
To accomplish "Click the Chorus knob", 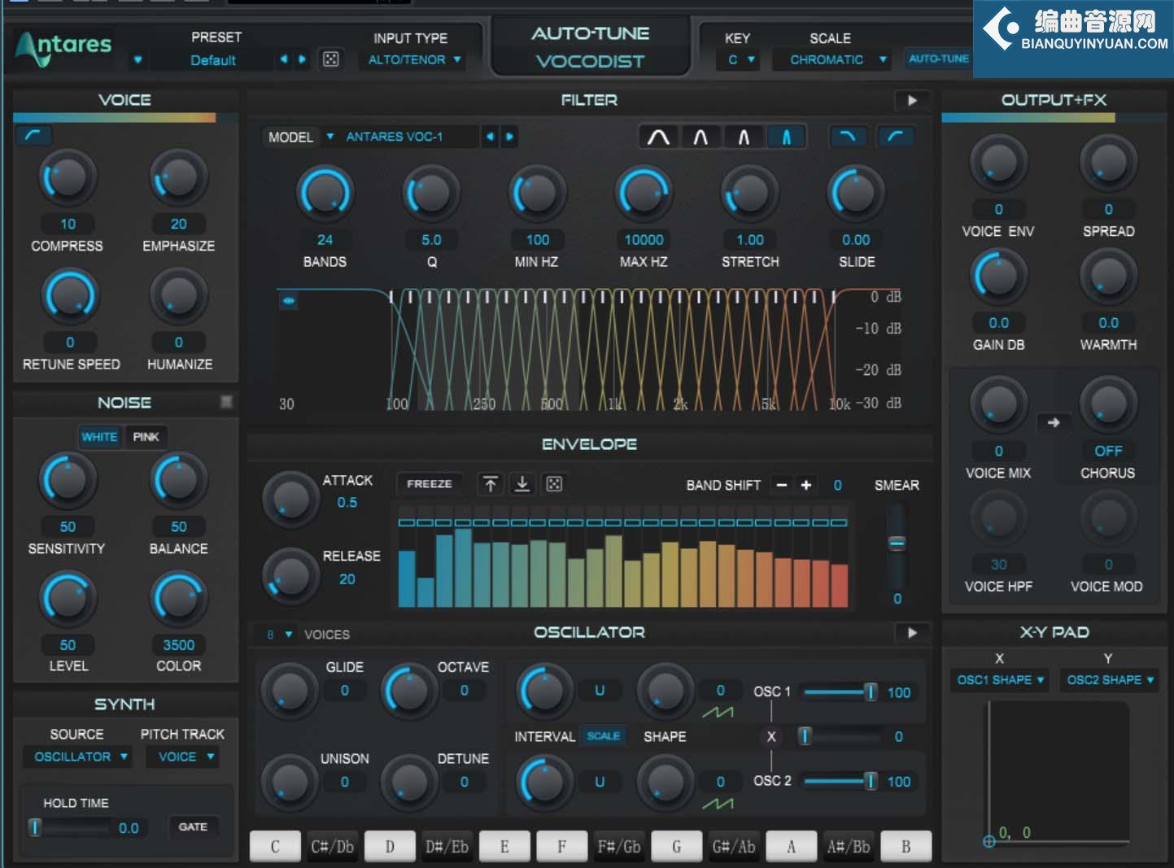I will 1108,404.
